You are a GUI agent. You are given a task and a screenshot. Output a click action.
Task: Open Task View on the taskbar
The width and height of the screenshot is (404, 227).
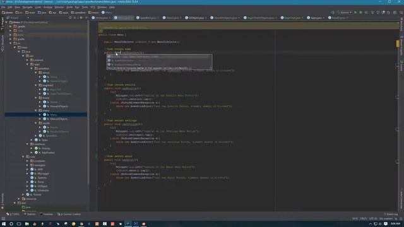pyautogui.click(x=19, y=224)
